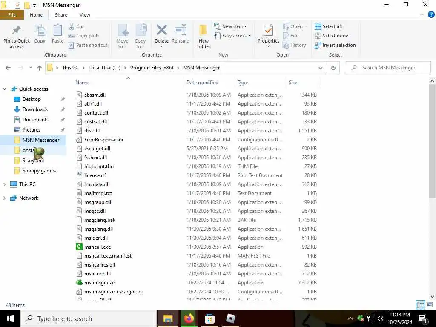The image size is (436, 327).
Task: Go back with the Back arrow
Action: coord(9,68)
